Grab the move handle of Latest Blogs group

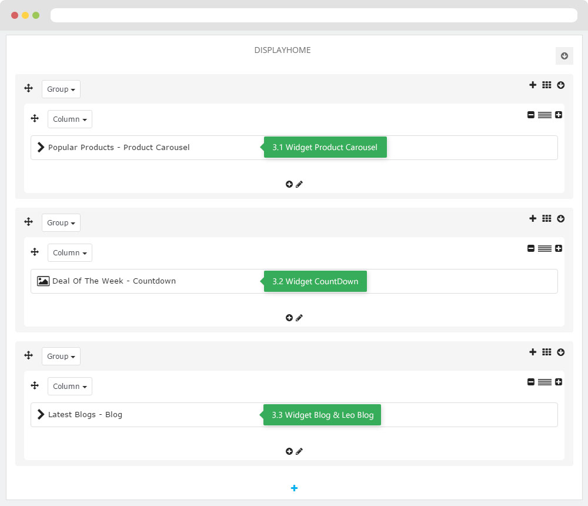coord(28,355)
